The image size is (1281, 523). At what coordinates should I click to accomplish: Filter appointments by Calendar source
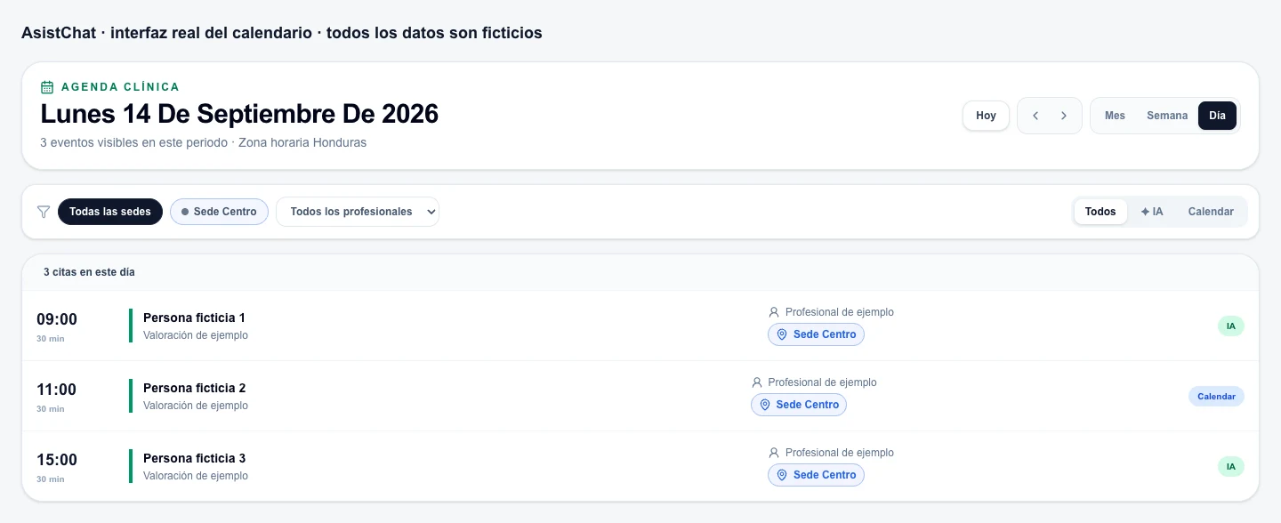pos(1211,212)
